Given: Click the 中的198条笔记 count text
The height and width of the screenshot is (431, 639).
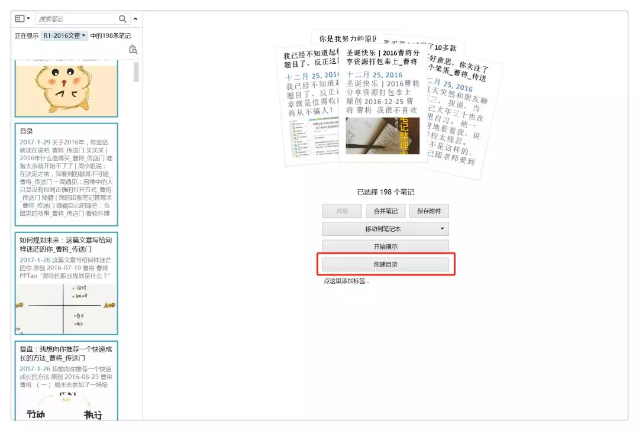Looking at the screenshot, I should pyautogui.click(x=111, y=36).
